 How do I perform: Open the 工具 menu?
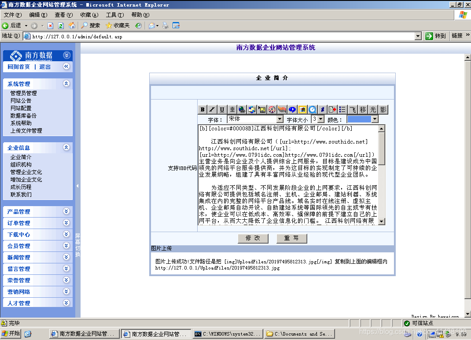(x=115, y=15)
